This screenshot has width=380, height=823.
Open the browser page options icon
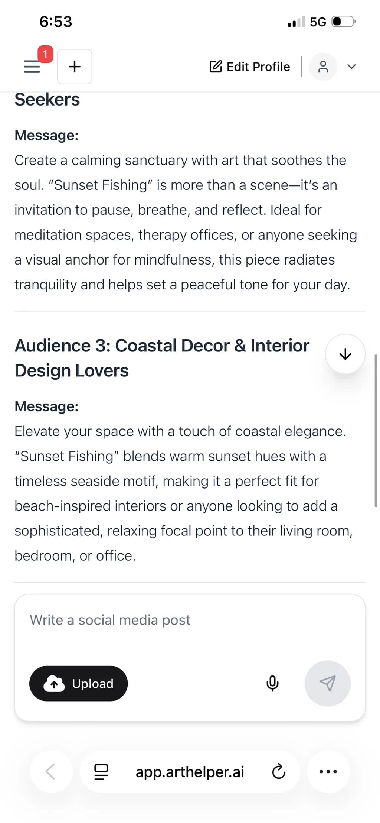tap(101, 772)
